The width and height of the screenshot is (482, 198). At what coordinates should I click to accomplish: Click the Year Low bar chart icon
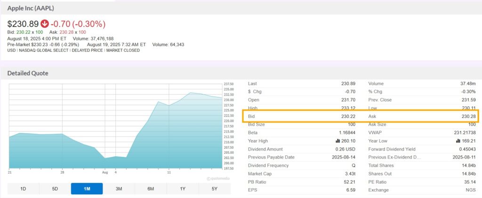pos(458,141)
